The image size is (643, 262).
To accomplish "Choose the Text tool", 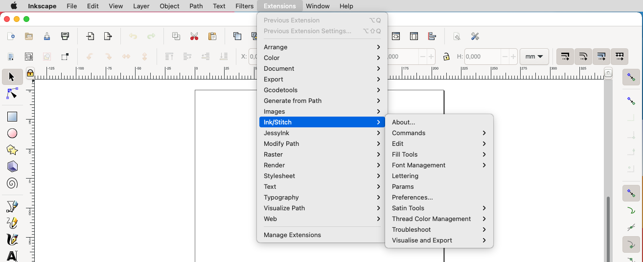I will (12, 256).
